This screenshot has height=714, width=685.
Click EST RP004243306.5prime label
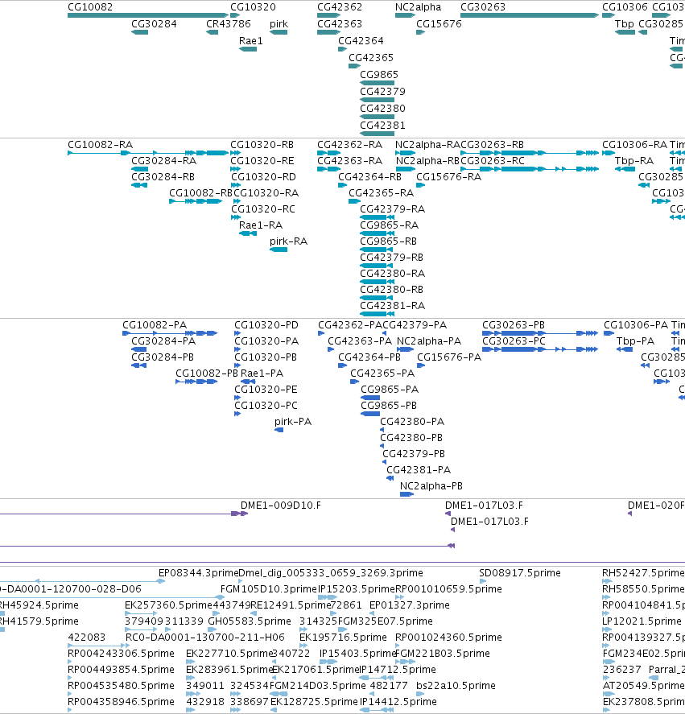[x=122, y=654]
